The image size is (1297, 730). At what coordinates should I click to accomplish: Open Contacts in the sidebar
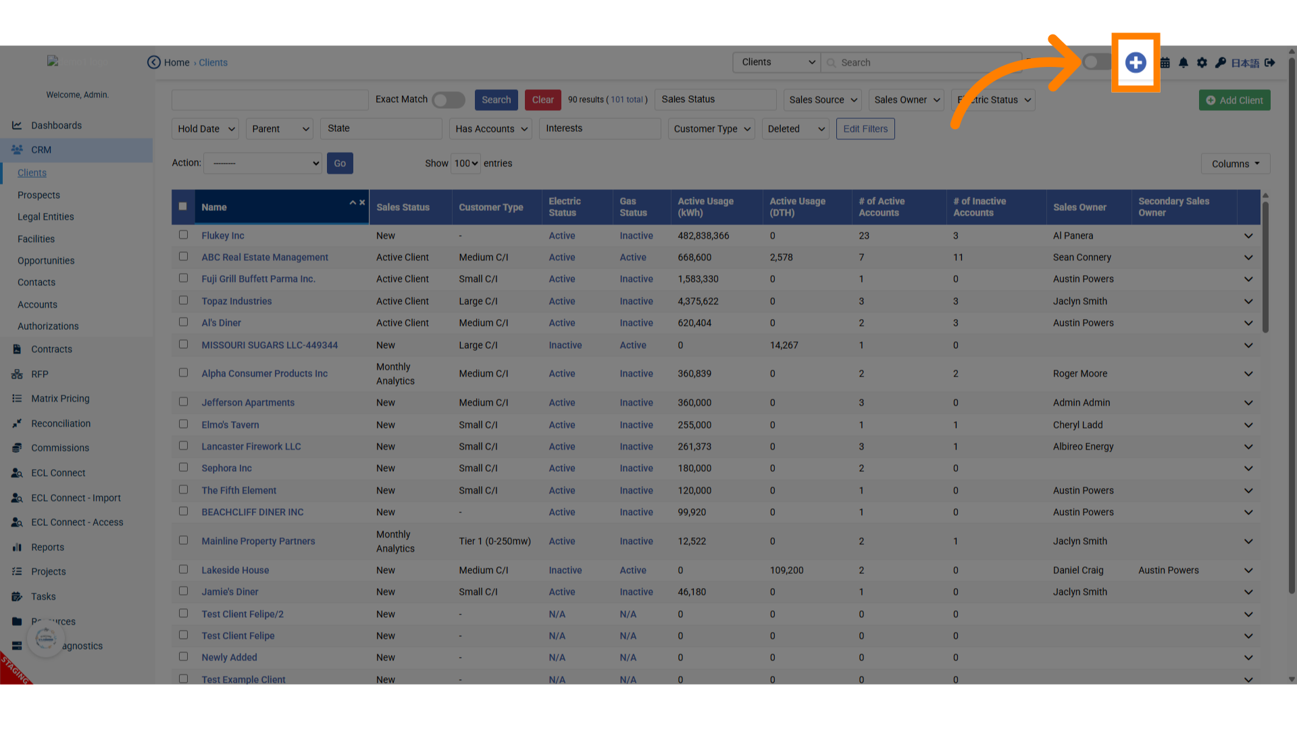36,282
